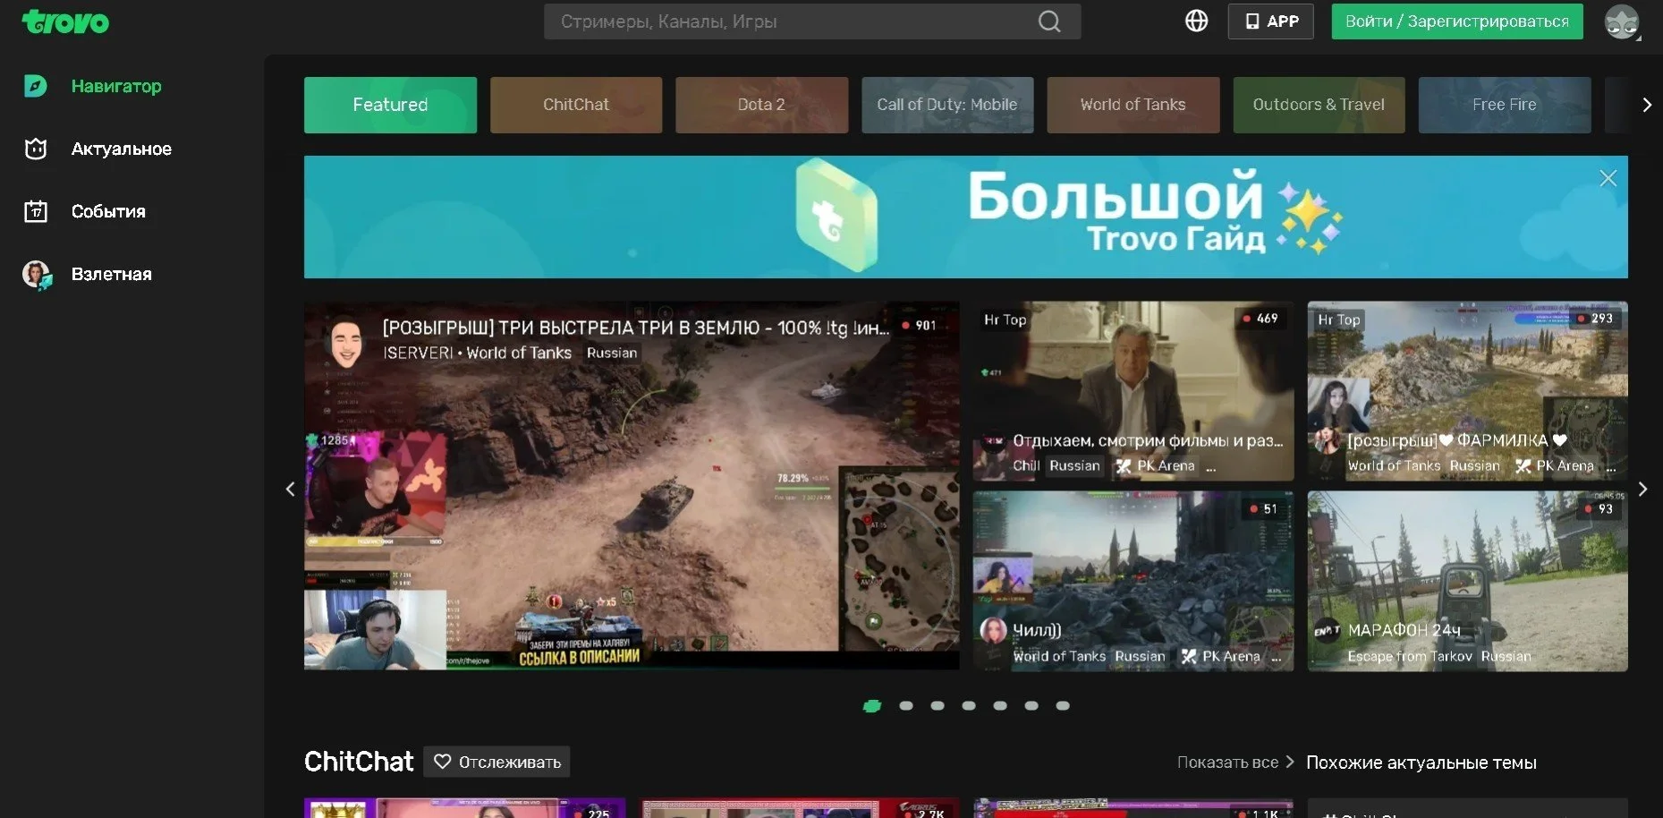Close the Trovo guide banner
This screenshot has height=818, width=1663.
[x=1608, y=178]
